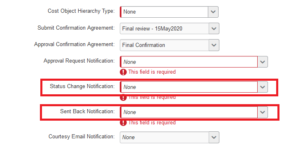Expand Submit Confirmation Agreement dropdown arrow

click(x=214, y=28)
